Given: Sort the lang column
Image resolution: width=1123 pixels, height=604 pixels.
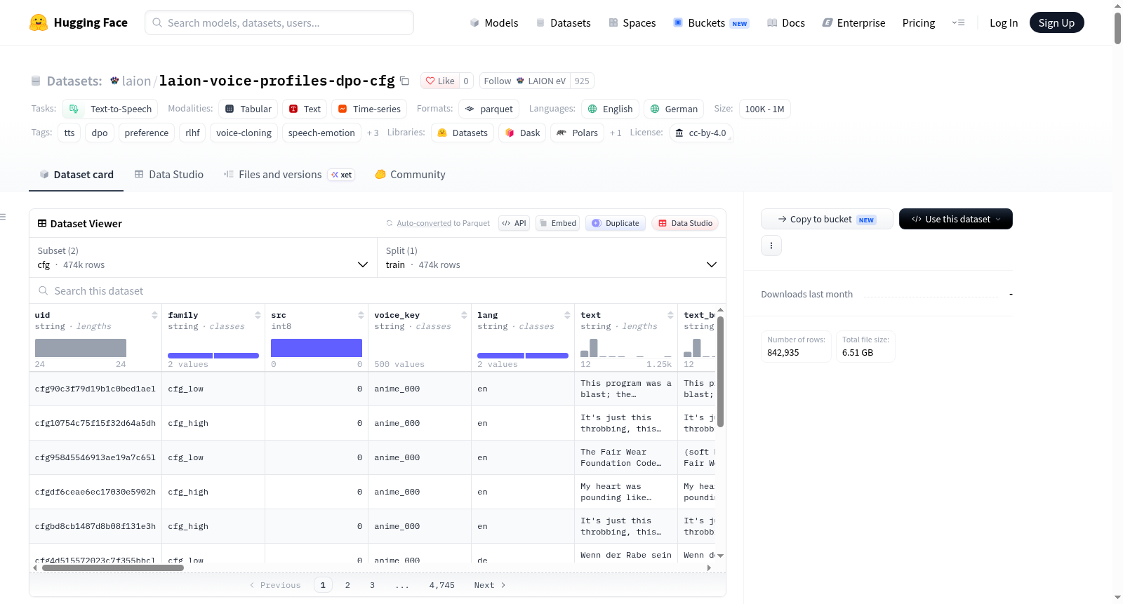Looking at the screenshot, I should [x=567, y=315].
